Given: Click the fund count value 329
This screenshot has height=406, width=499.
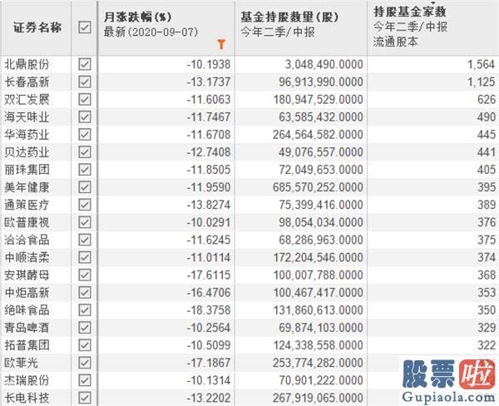Looking at the screenshot, I should click(x=487, y=327).
